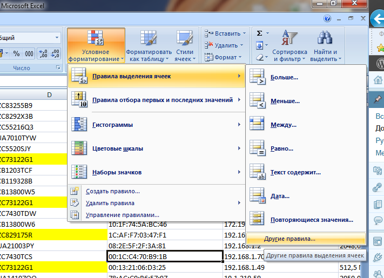
Task: Open the Число dialog launcher
Action: (58, 67)
